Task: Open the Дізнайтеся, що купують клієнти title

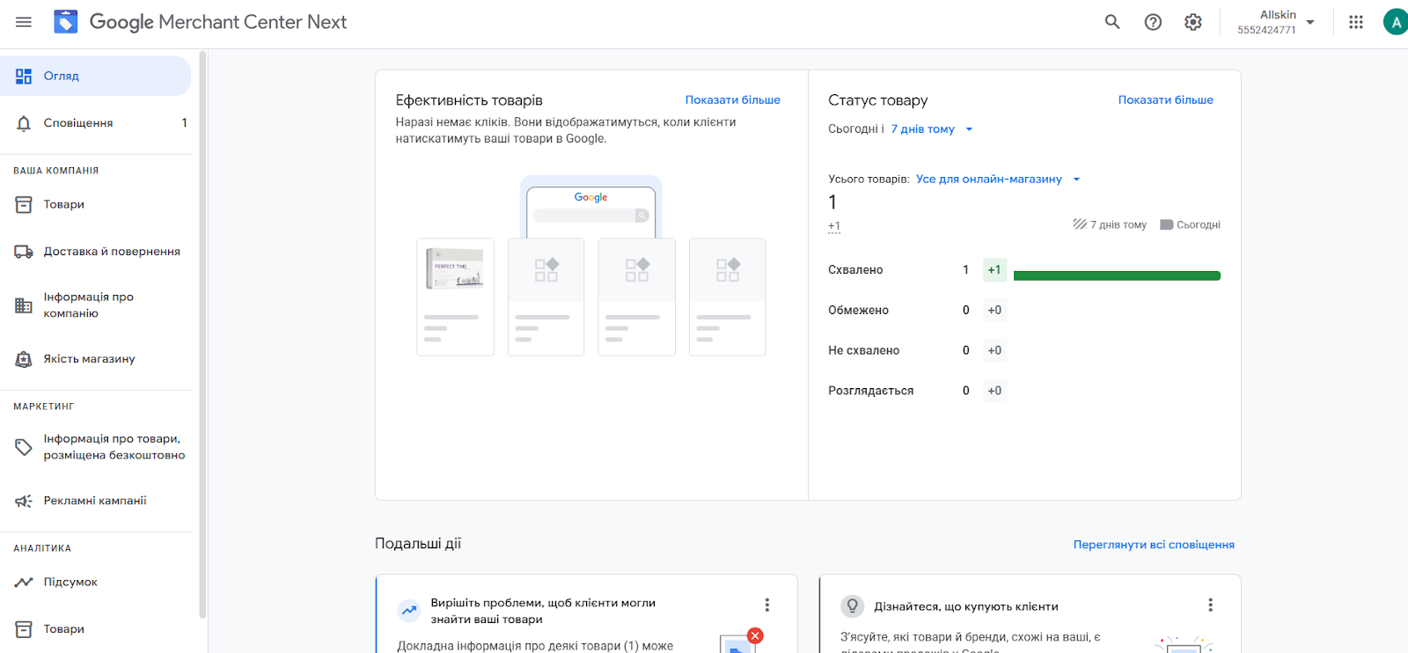Action: click(966, 606)
